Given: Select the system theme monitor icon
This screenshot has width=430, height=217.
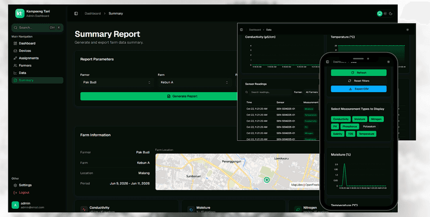Looking at the screenshot, I should pos(380,13).
